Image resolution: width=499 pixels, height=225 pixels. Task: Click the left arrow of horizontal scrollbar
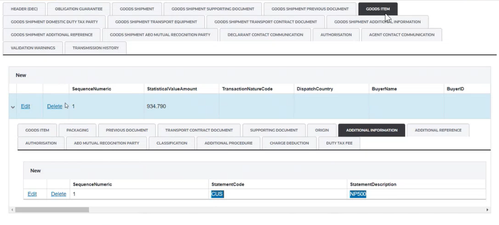(12, 210)
